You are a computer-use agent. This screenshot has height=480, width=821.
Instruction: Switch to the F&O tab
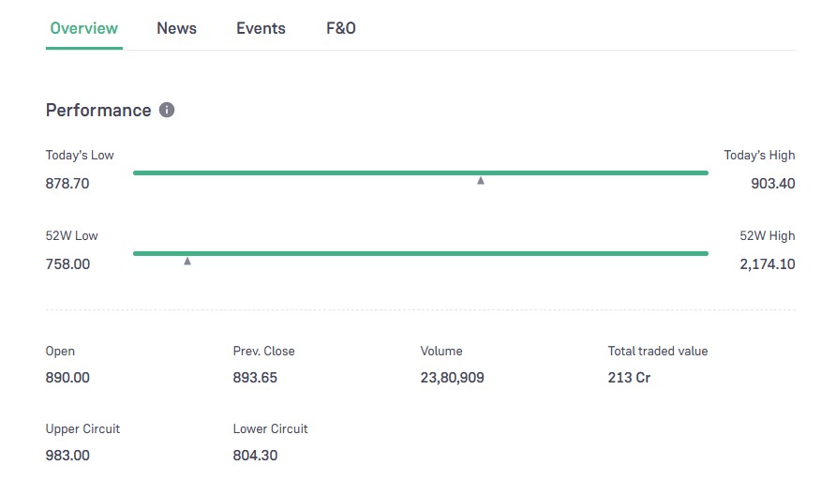[341, 28]
